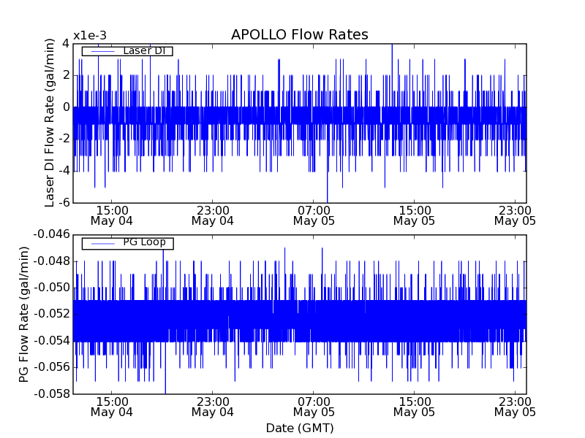Viewport: 585px width, 438px height.
Task: Click 15:00 May 04 tick under top plot
Action: pos(112,214)
